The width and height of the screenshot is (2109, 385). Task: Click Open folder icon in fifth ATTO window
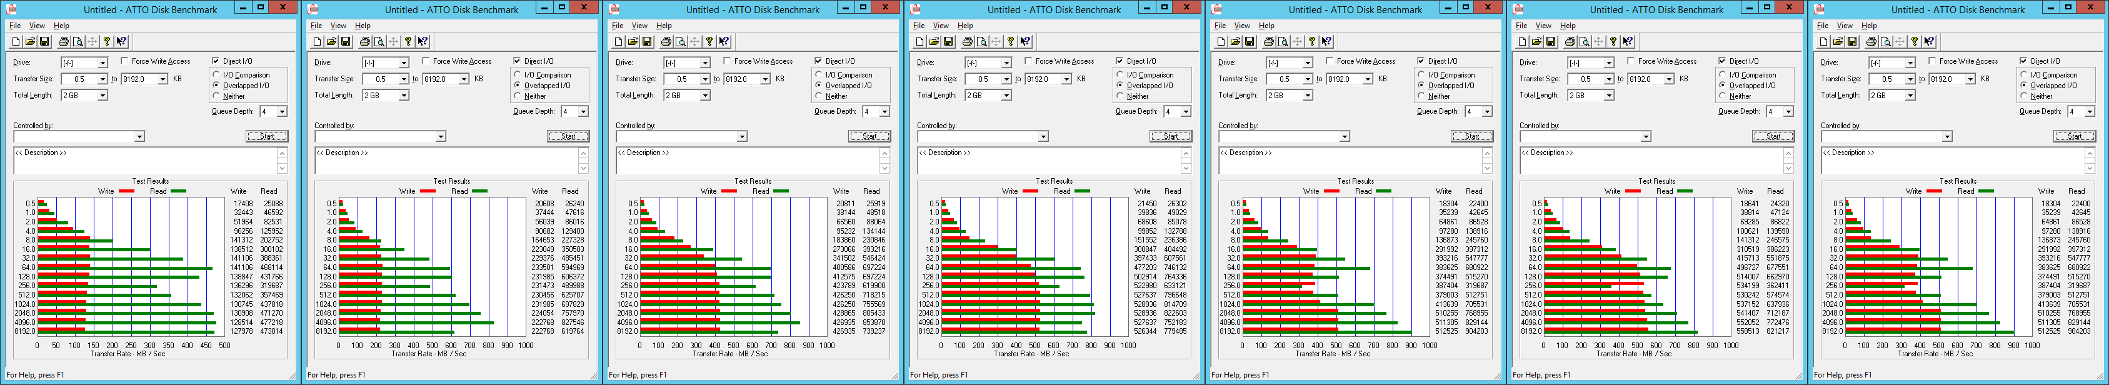pos(1235,42)
